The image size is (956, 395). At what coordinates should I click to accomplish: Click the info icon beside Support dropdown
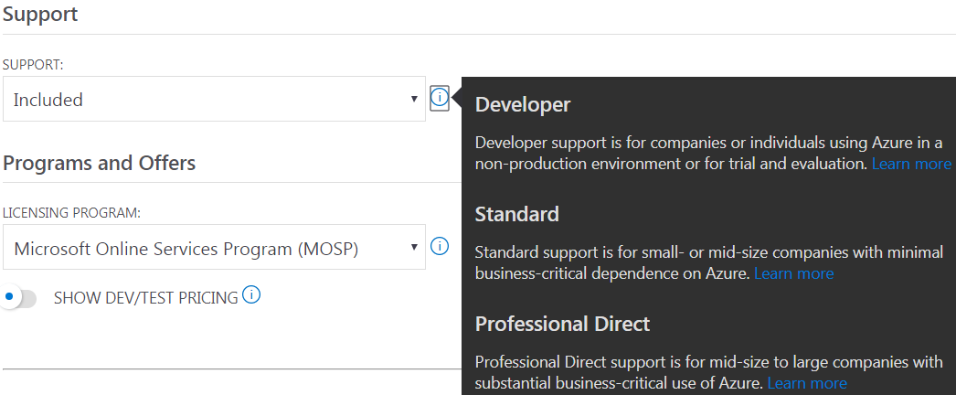440,98
